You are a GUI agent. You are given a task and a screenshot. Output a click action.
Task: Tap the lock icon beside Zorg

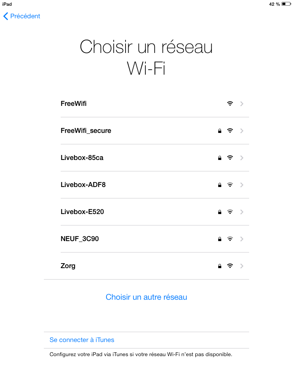[x=219, y=266]
